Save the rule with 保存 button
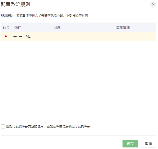158x149 pixels. click(130, 144)
